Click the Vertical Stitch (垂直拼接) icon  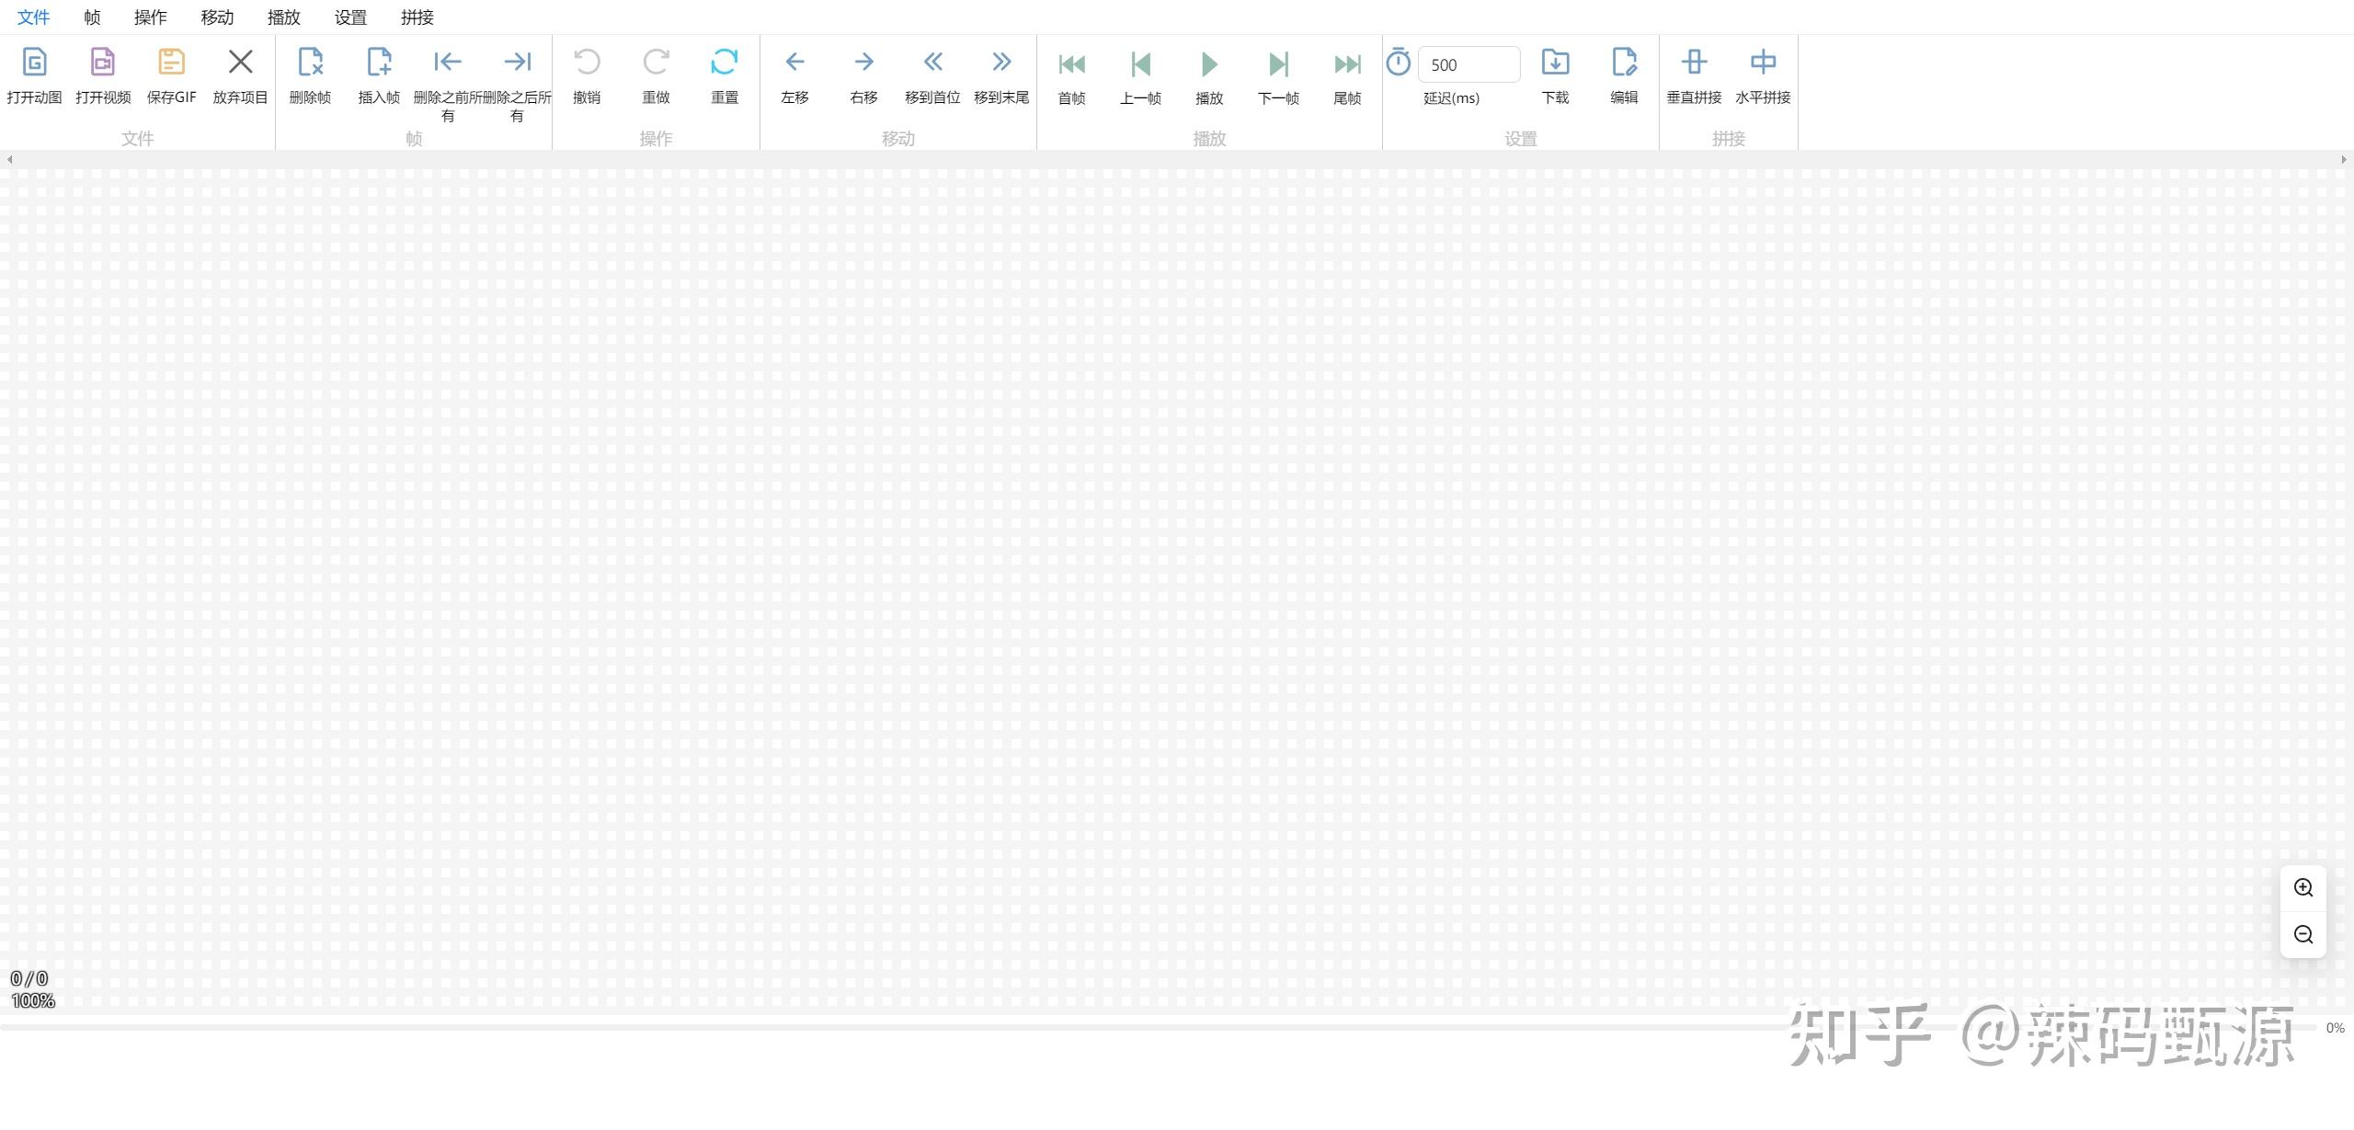1694,63
